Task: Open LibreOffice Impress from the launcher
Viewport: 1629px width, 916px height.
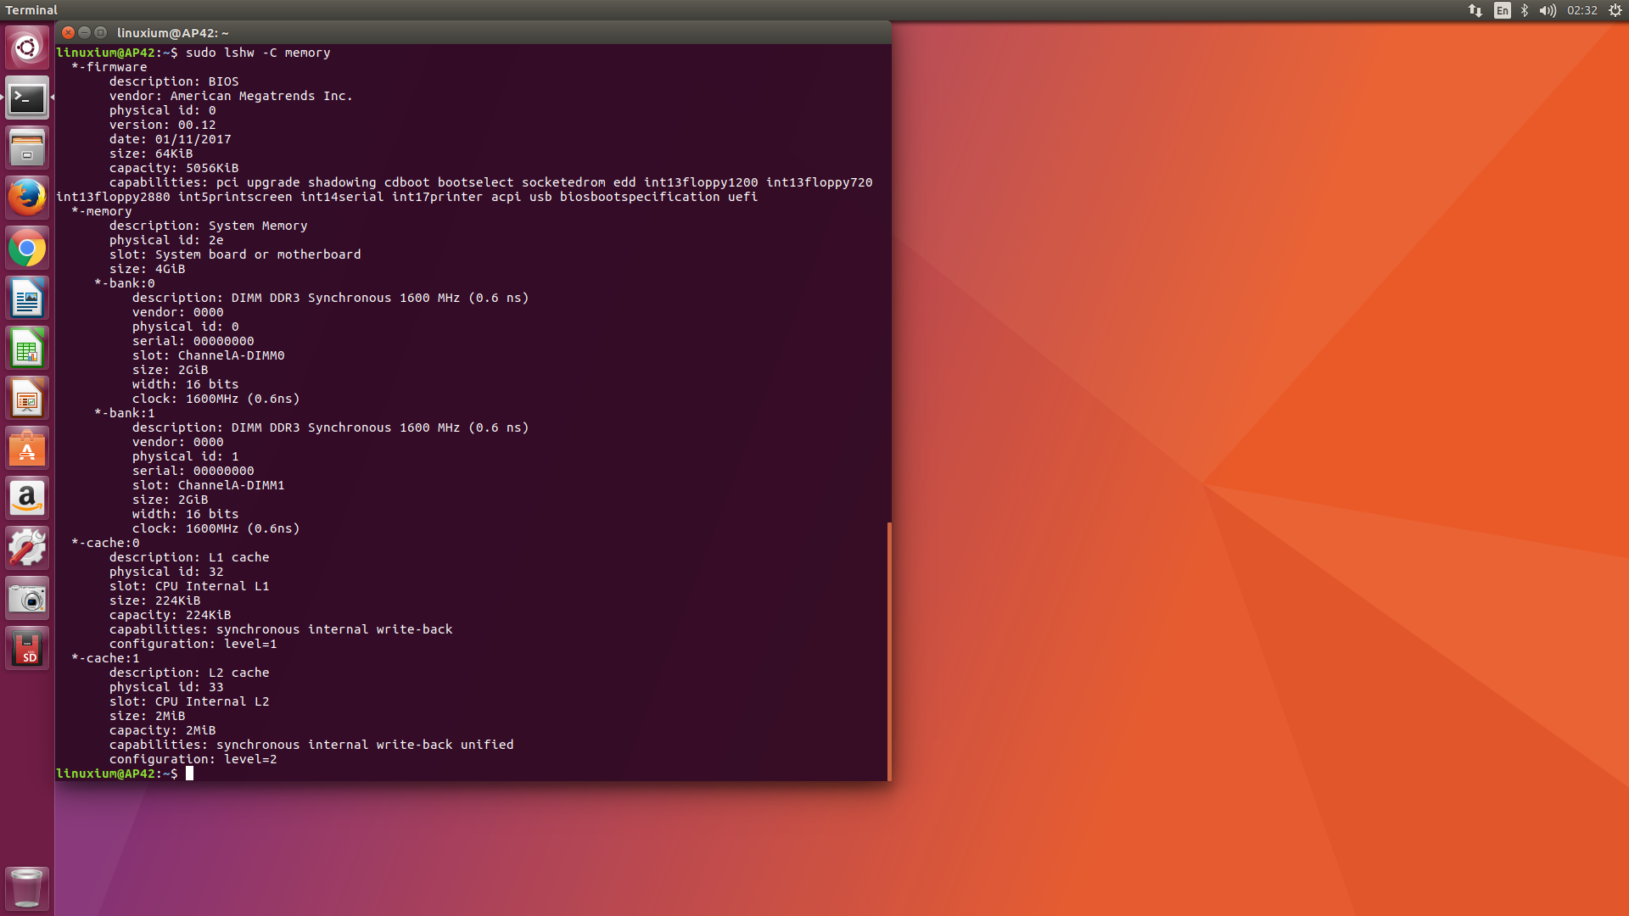Action: coord(27,399)
